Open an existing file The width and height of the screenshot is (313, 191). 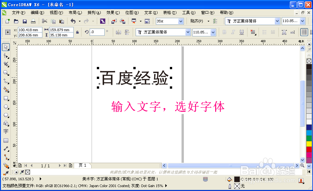pyautogui.click(x=16, y=21)
